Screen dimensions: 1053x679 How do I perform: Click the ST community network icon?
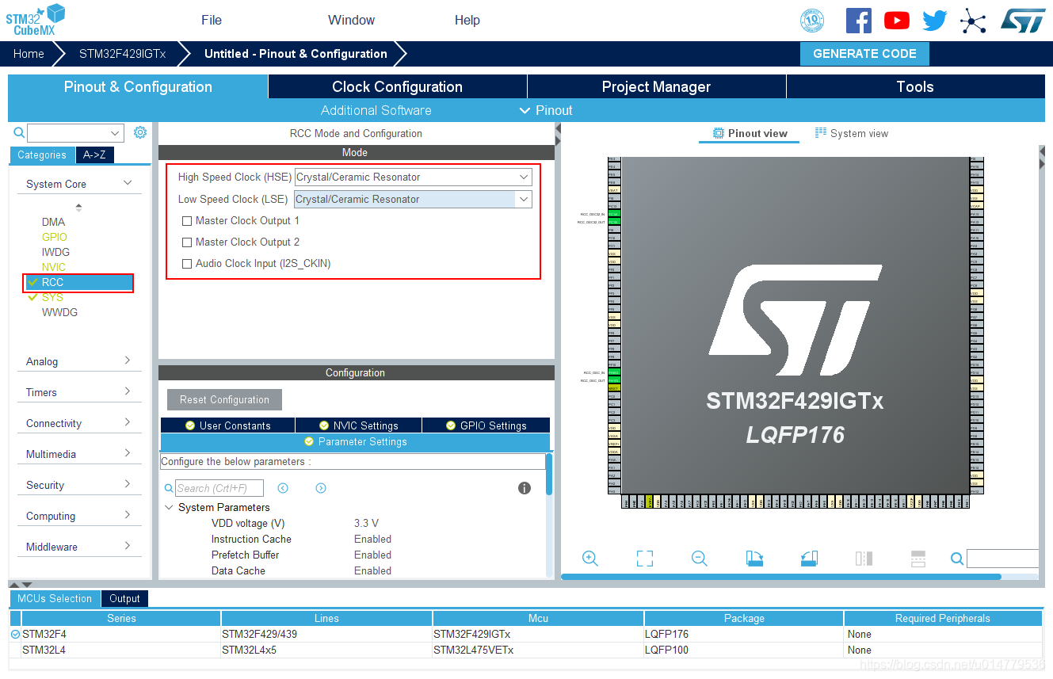pyautogui.click(x=972, y=21)
